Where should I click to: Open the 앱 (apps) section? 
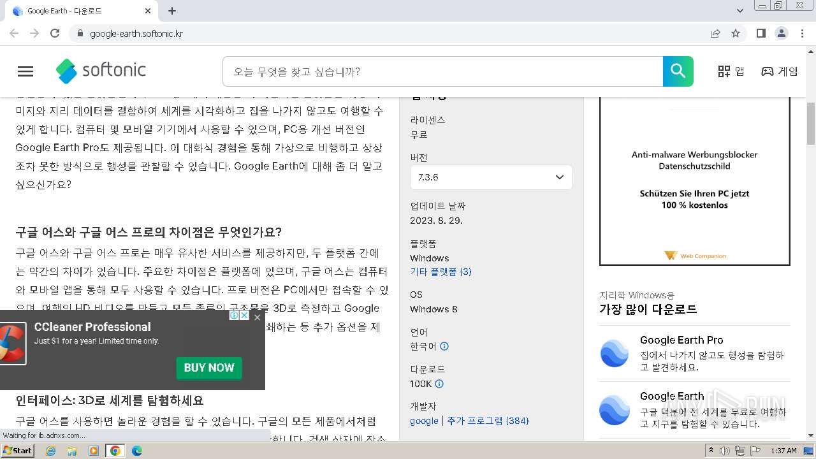731,71
